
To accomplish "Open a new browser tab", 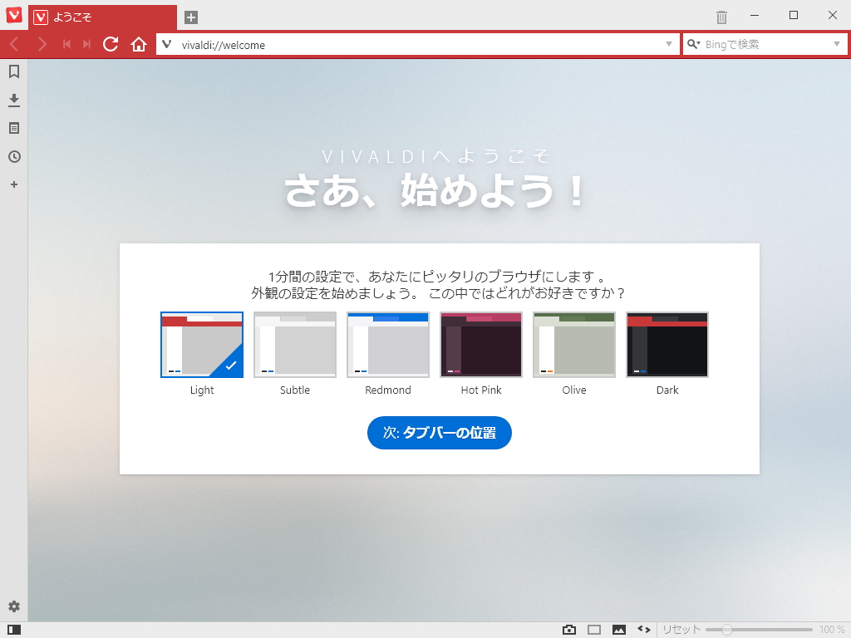I will tap(192, 15).
